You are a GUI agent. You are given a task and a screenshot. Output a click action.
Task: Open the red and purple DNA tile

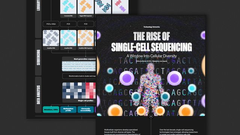tap(120, 7)
